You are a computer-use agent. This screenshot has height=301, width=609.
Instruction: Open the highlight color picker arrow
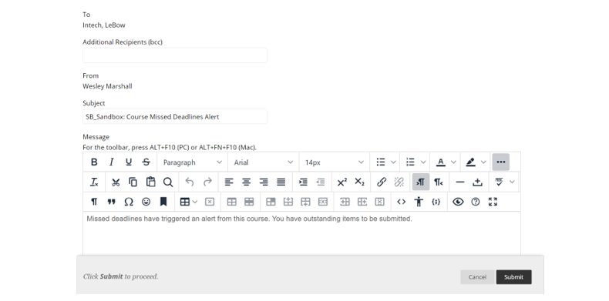(483, 162)
